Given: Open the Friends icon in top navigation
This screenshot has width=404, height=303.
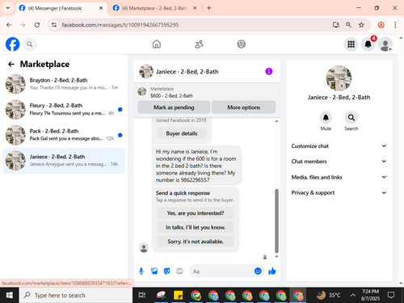Looking at the screenshot, I should pos(199,44).
